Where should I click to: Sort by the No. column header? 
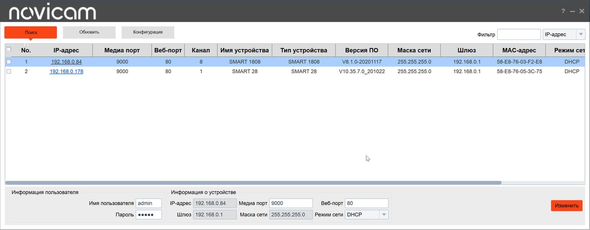(x=26, y=50)
